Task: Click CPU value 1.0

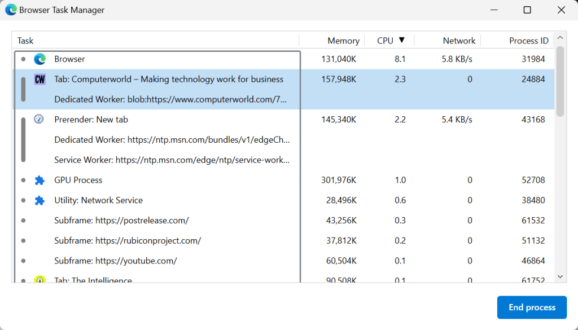Action: [x=400, y=180]
